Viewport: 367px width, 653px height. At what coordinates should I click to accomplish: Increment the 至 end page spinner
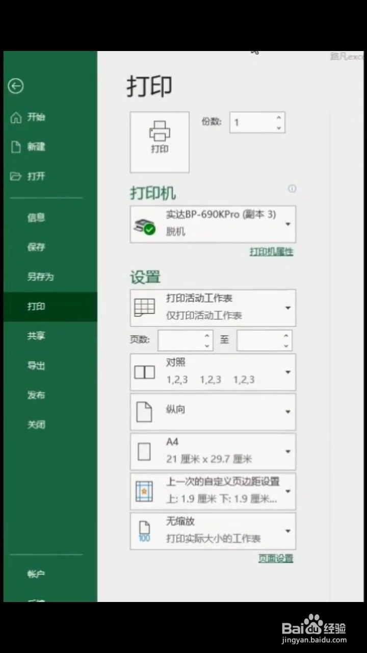tap(286, 336)
